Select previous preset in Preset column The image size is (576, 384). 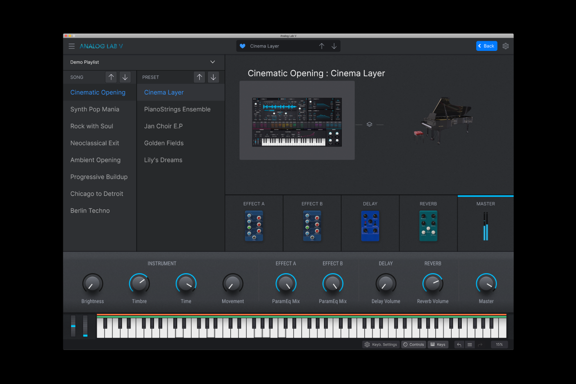(200, 77)
